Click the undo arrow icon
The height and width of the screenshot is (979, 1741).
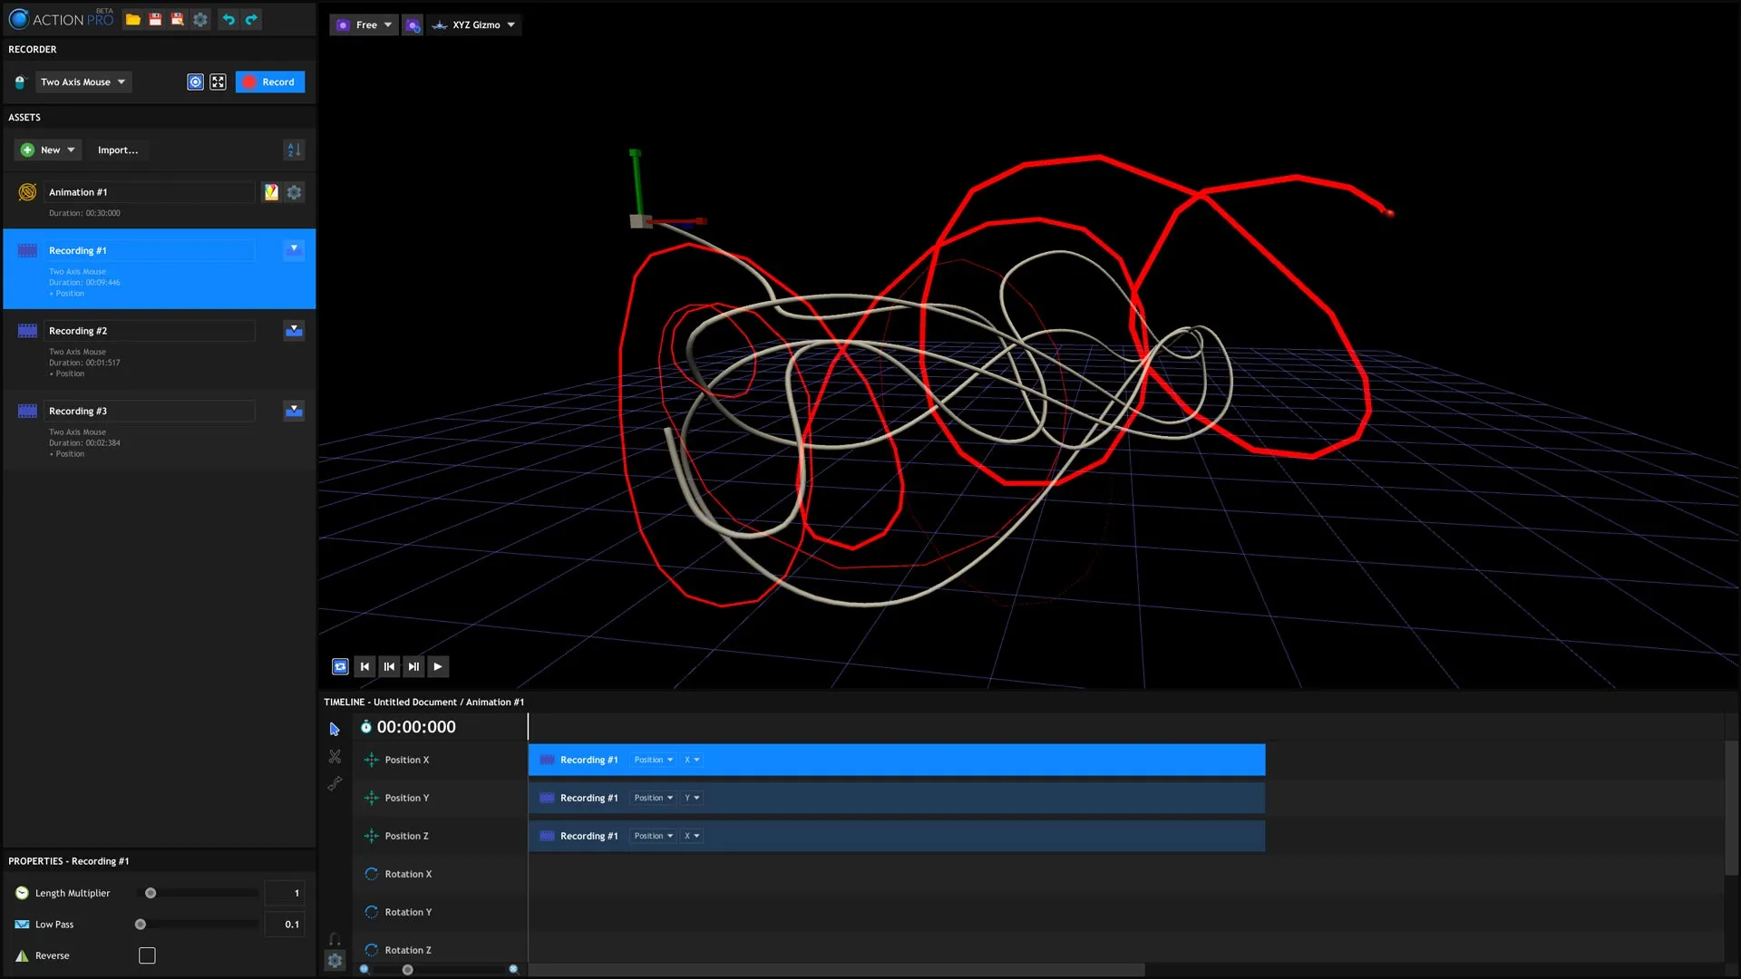tap(229, 20)
